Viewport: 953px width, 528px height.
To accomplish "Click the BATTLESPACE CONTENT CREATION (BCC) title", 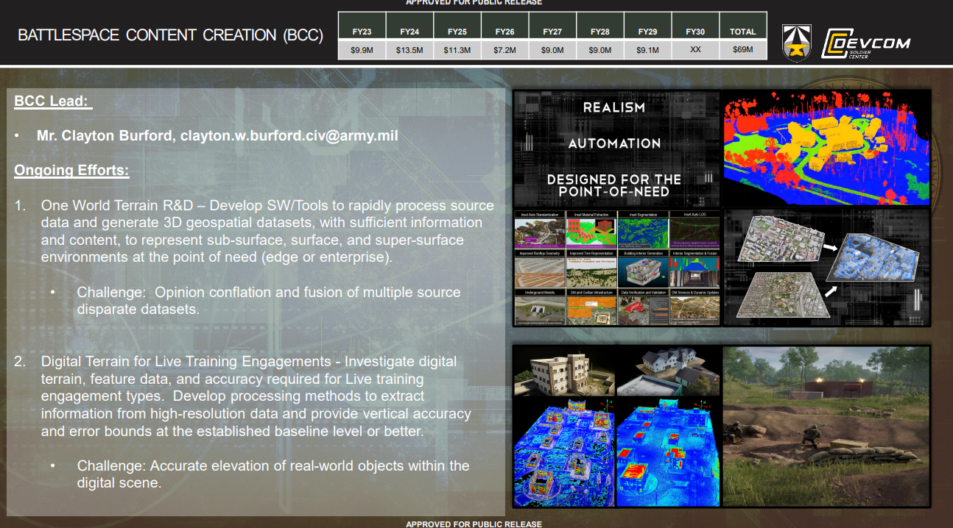I will point(170,35).
